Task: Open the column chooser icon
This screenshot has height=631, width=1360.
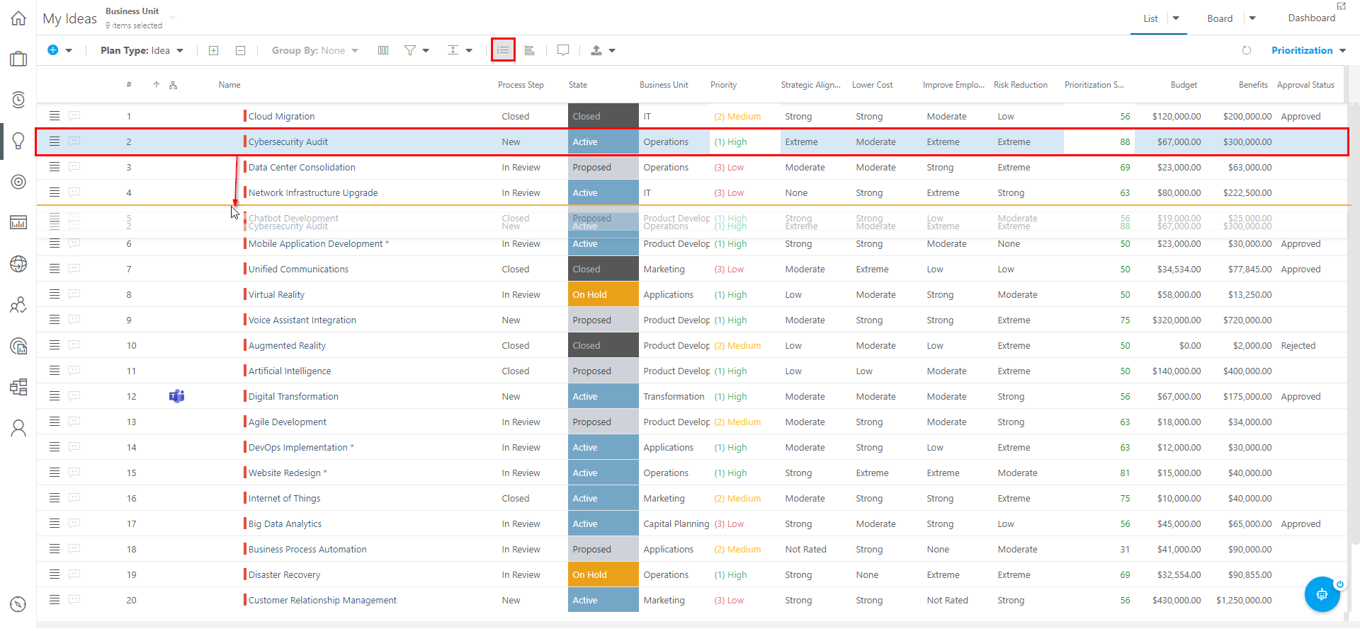Action: pos(383,50)
